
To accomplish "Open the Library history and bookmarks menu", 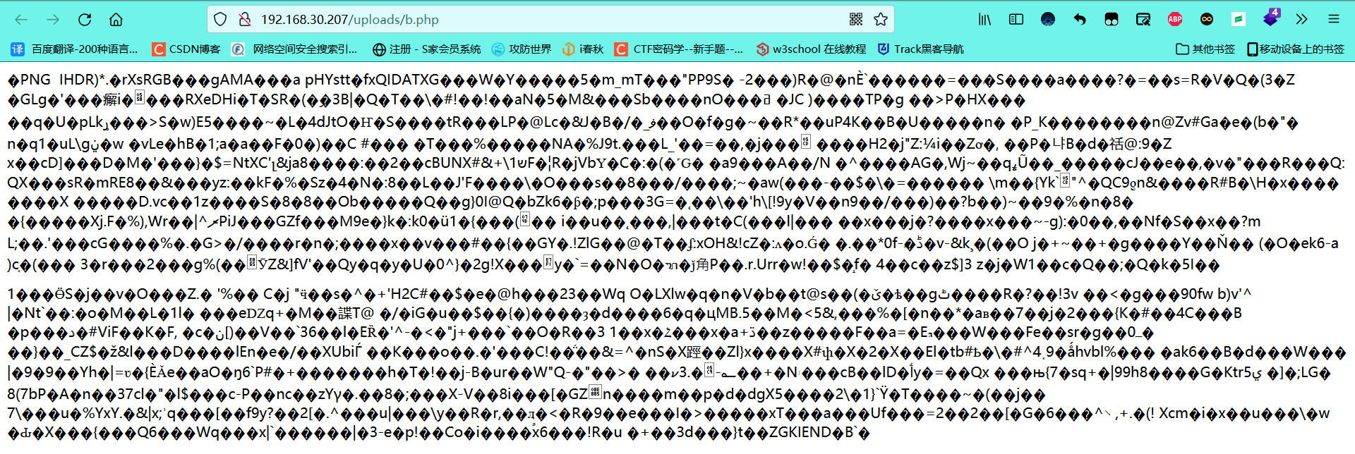I will pos(984,20).
